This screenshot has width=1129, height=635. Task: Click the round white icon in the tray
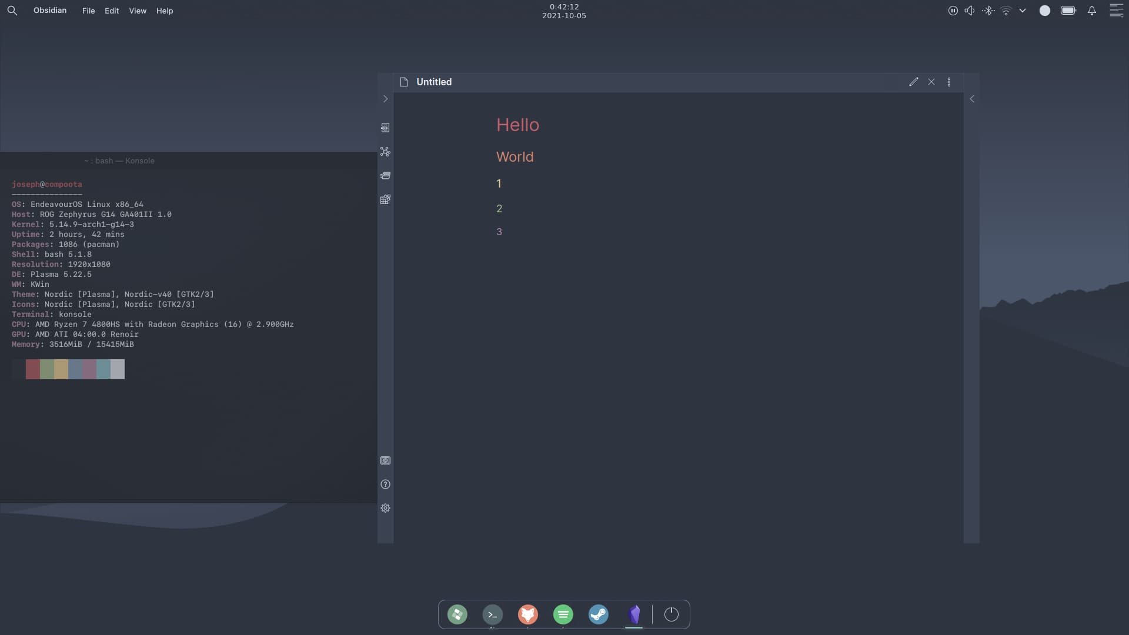pos(1045,11)
